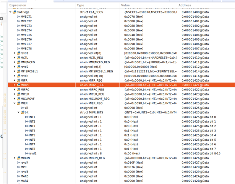Click INT1 value 0x0 (Hex)
235x184 pixels.
coord(131,117)
